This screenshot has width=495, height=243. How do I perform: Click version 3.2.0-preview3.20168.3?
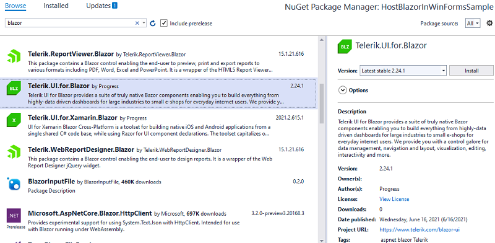[x=278, y=213]
